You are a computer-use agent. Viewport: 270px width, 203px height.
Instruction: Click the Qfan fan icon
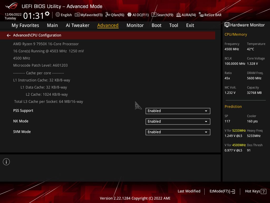[x=108, y=15]
